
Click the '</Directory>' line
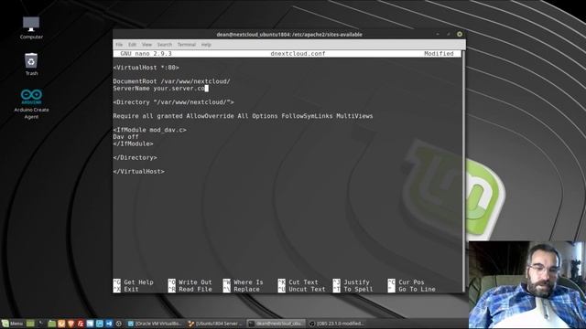click(135, 157)
